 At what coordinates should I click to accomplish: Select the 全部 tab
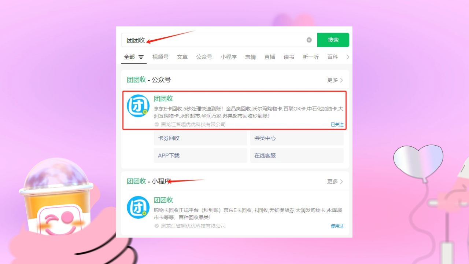129,57
